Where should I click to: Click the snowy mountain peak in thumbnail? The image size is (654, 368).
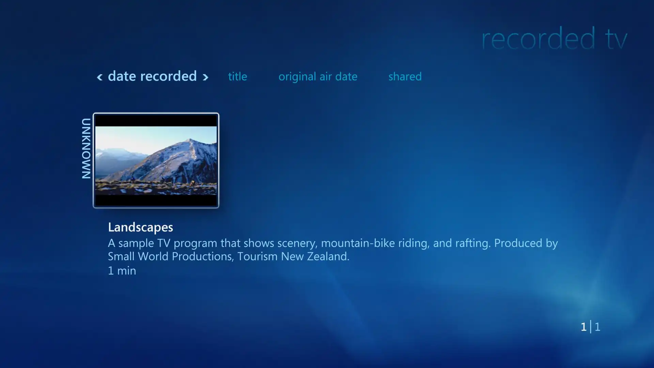190,142
